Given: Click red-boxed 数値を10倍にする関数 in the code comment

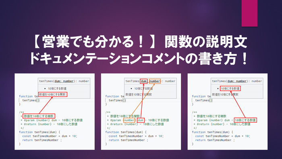Looking at the screenshot, I should click(39, 116).
